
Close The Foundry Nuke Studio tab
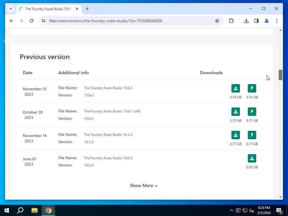tap(77, 9)
